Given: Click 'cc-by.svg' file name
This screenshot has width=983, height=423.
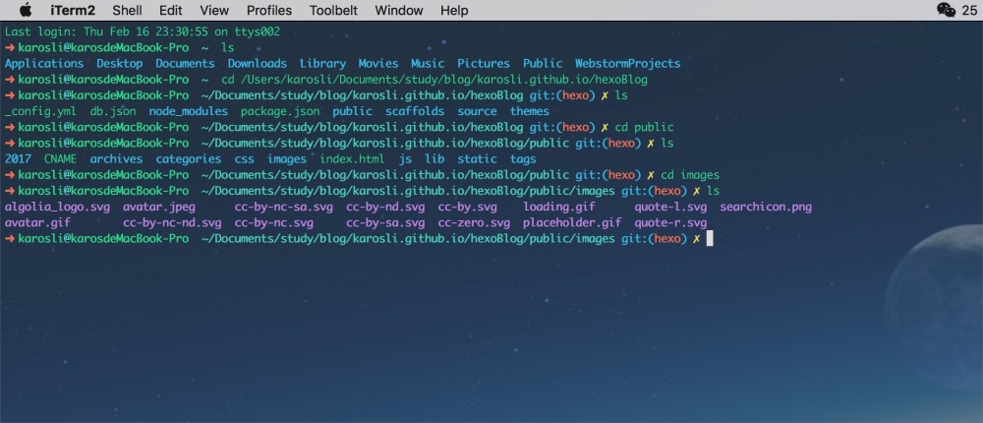Looking at the screenshot, I should click(467, 208).
